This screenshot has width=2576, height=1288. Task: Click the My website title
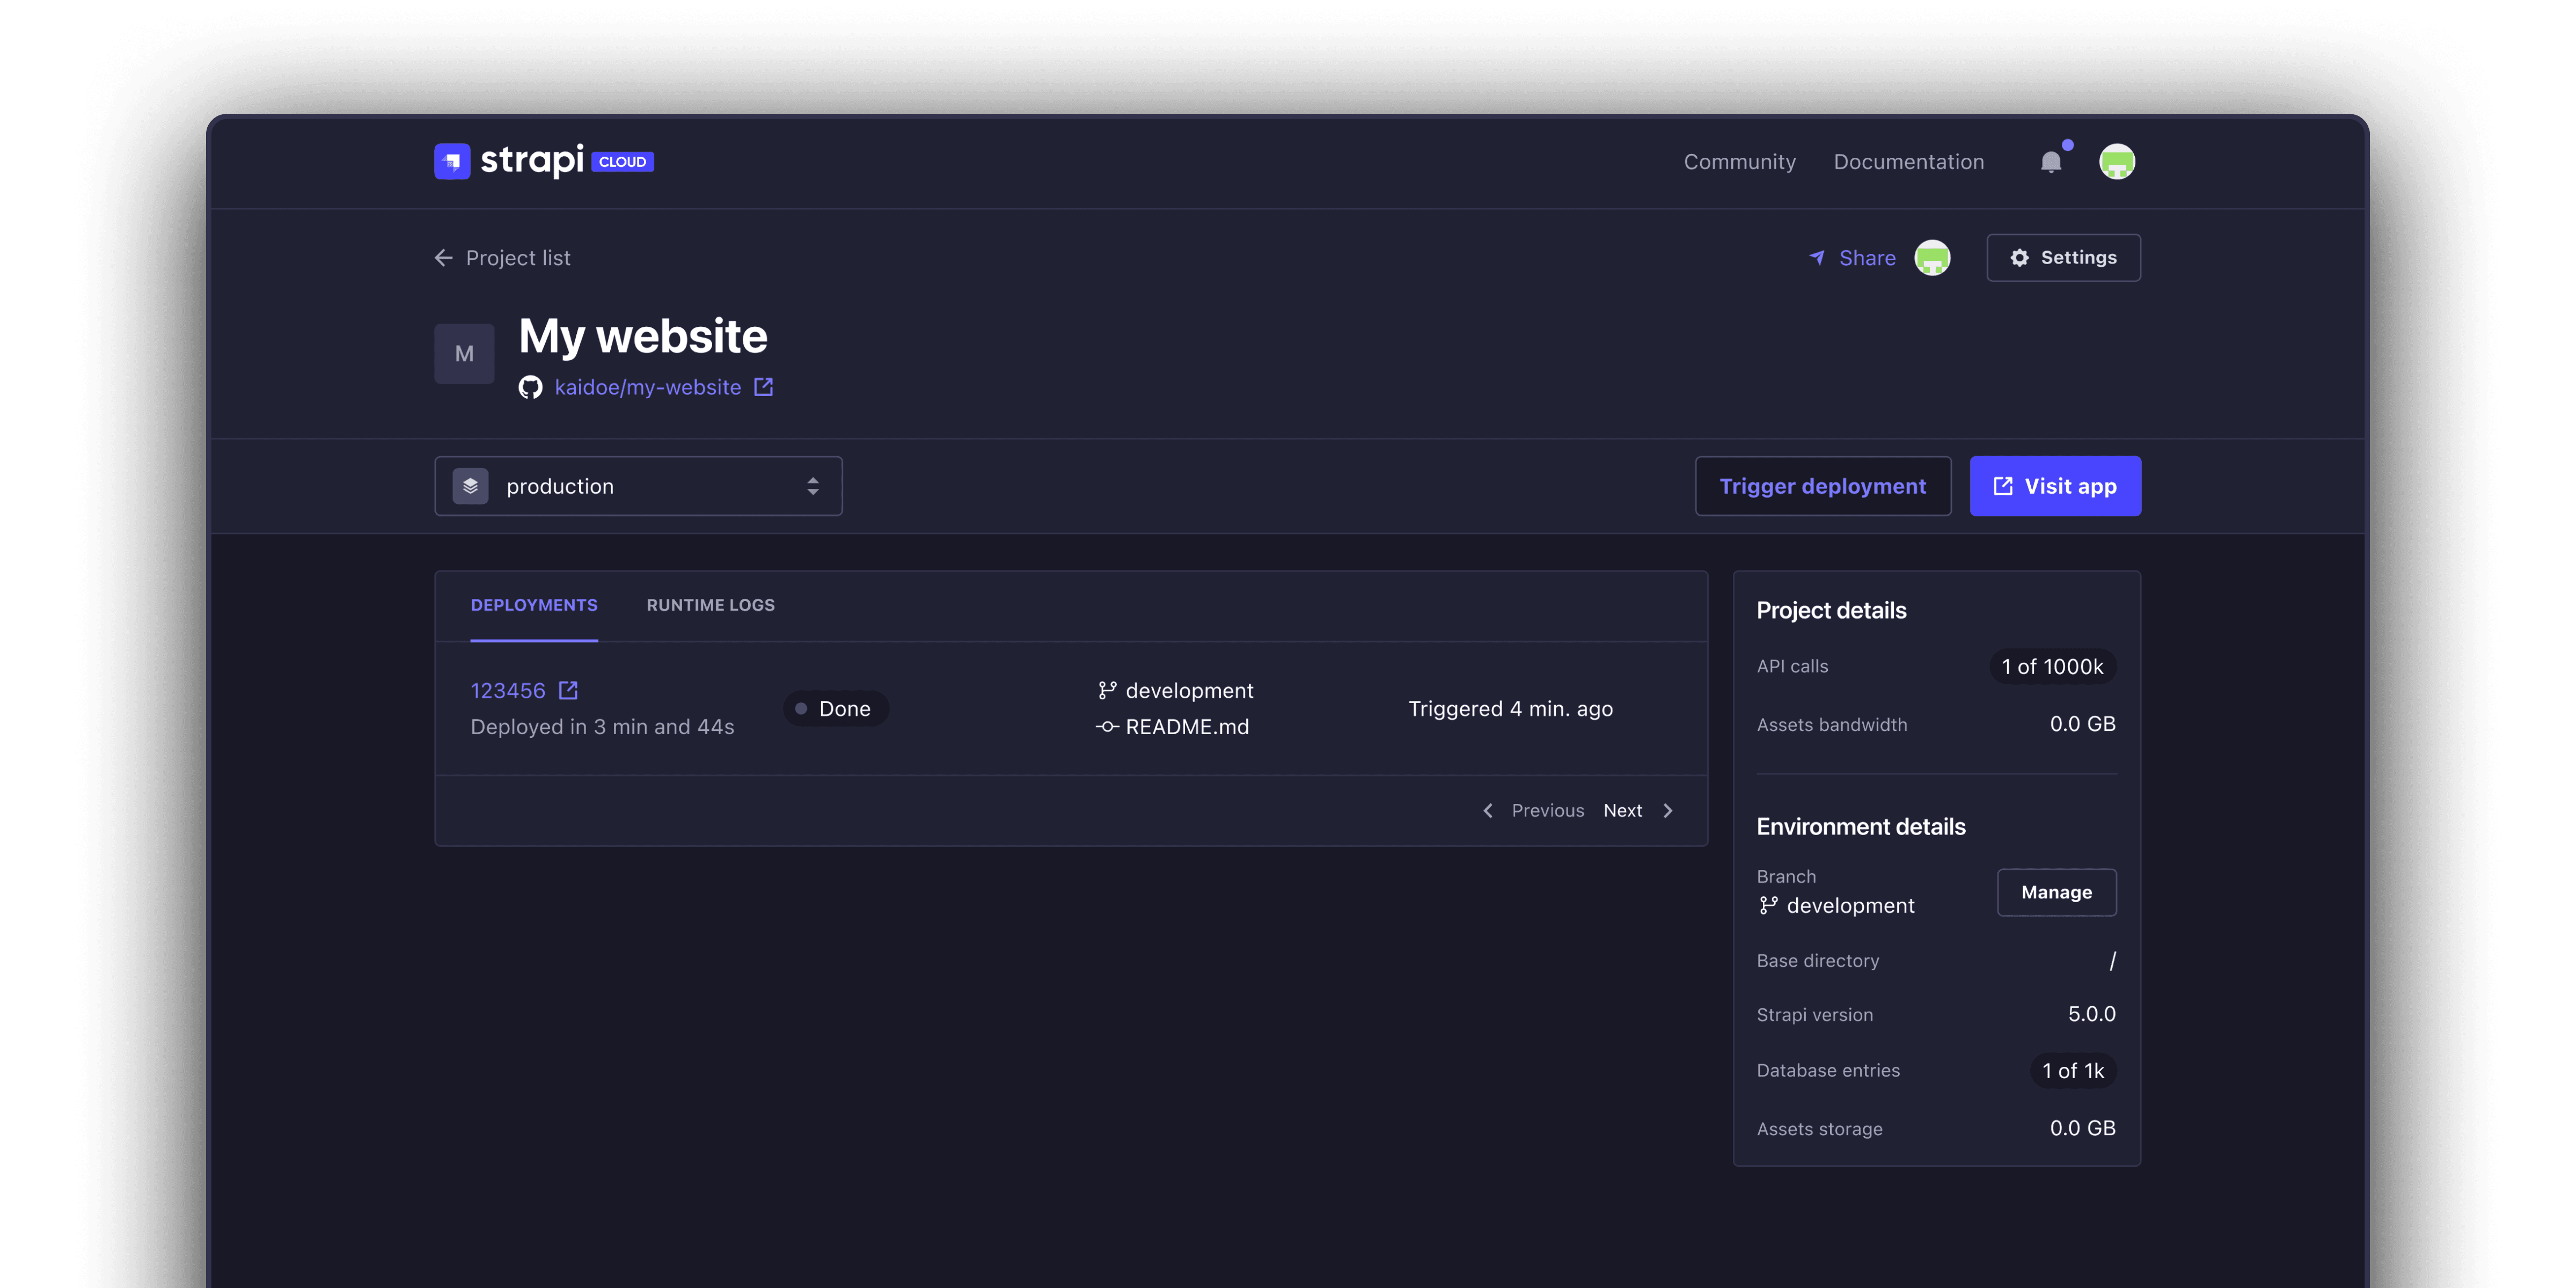tap(643, 336)
